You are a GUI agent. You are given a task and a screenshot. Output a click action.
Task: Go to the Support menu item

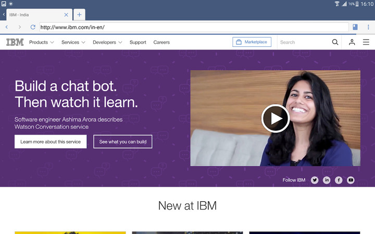[138, 42]
